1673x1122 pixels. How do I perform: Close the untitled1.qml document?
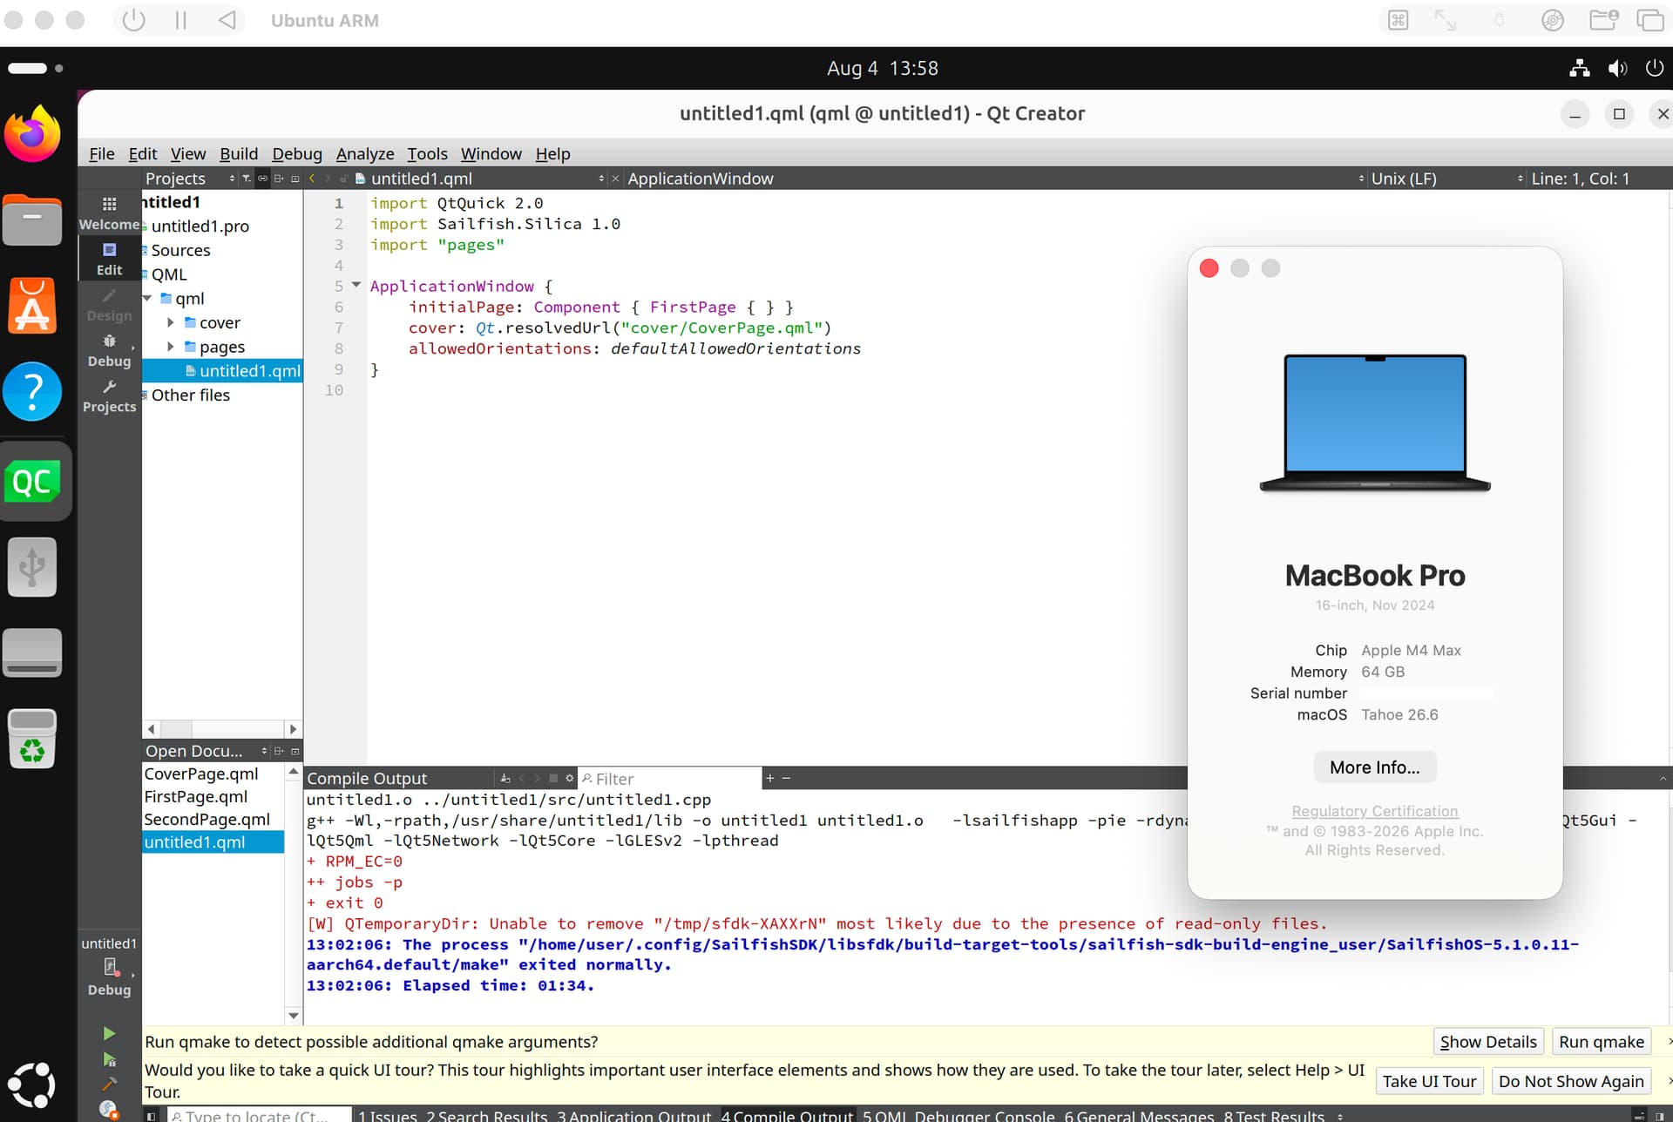615,179
